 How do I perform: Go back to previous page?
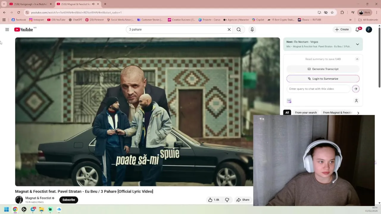coord(4,12)
